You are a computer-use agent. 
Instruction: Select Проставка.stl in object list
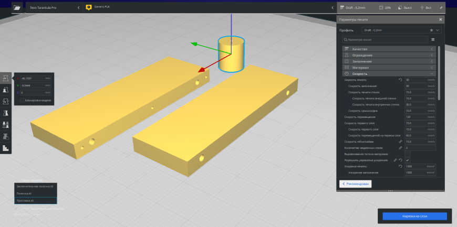pyautogui.click(x=36, y=201)
